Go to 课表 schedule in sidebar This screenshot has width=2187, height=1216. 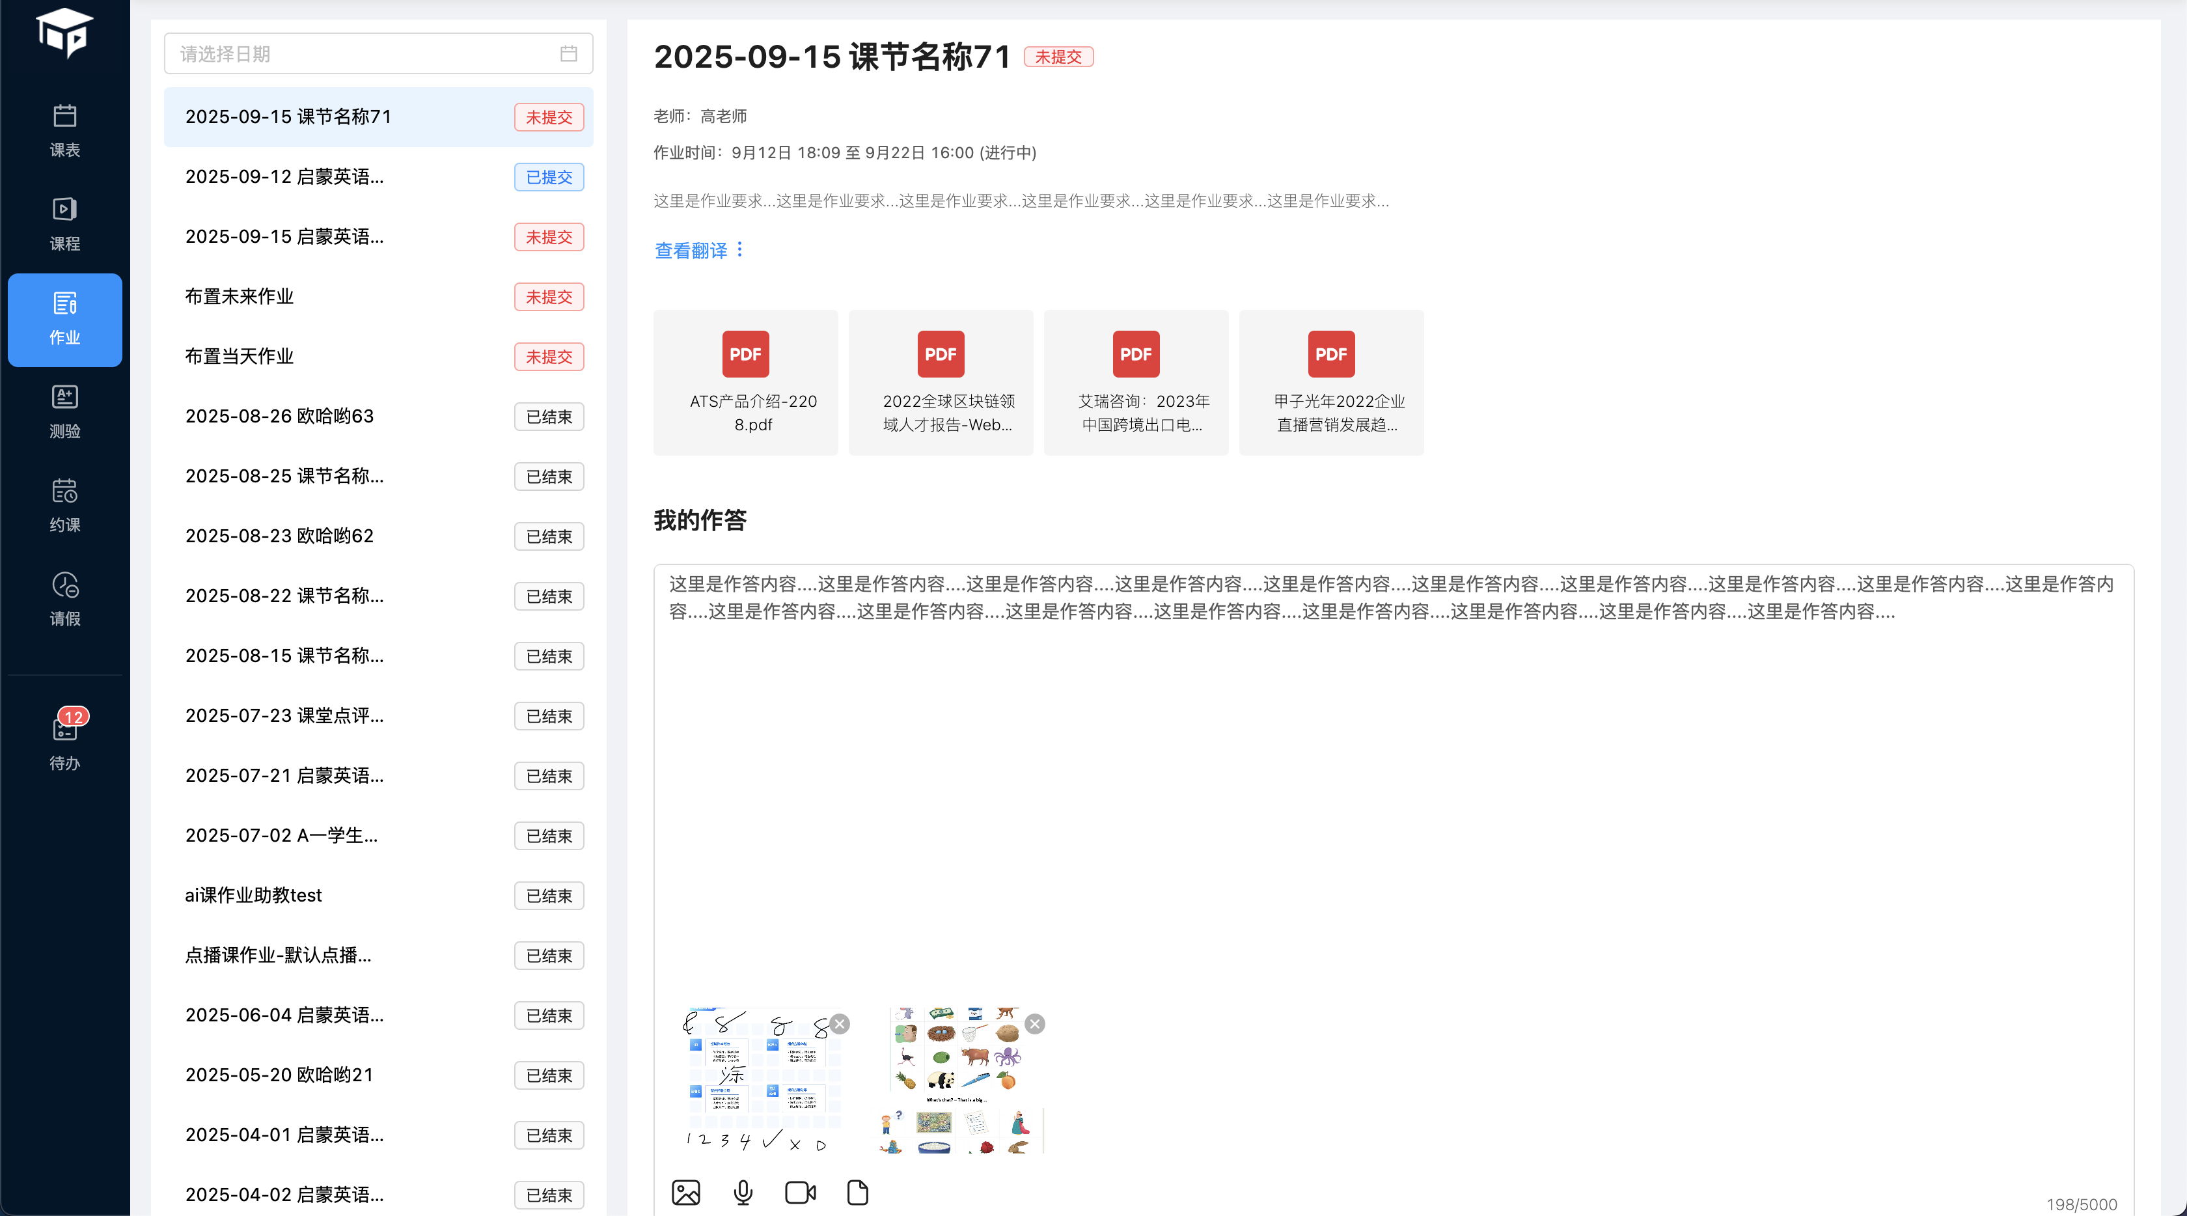64,130
